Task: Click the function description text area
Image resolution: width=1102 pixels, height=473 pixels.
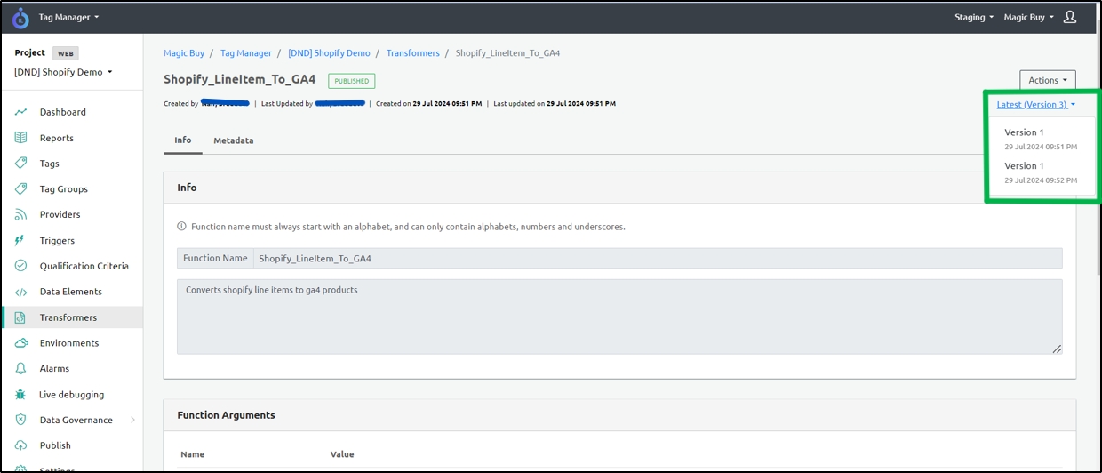Action: pyautogui.click(x=619, y=317)
